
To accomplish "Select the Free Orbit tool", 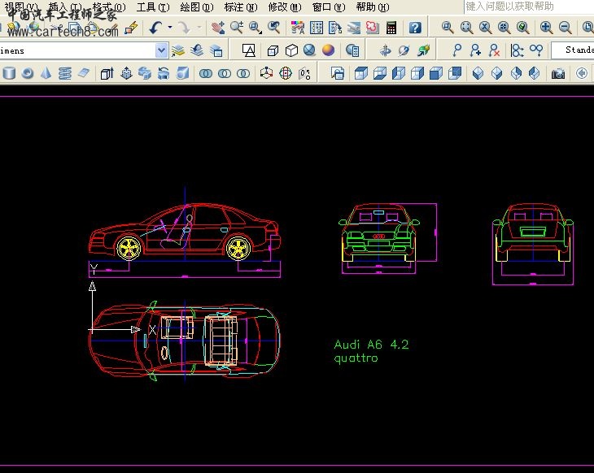I will [x=404, y=50].
